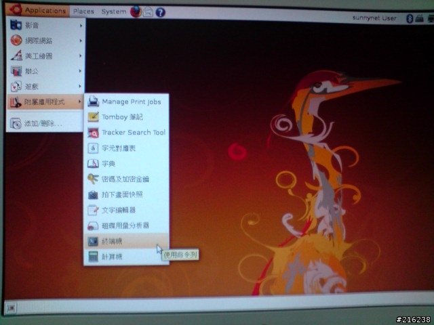Open Tomboy 筆記 text entry
This screenshot has height=325, width=434.
[x=122, y=117]
